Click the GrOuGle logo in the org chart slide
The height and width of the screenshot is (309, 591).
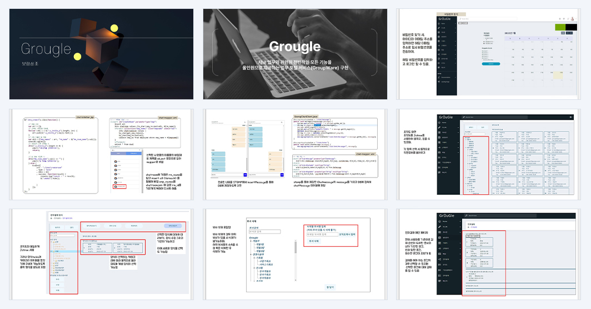point(446,118)
